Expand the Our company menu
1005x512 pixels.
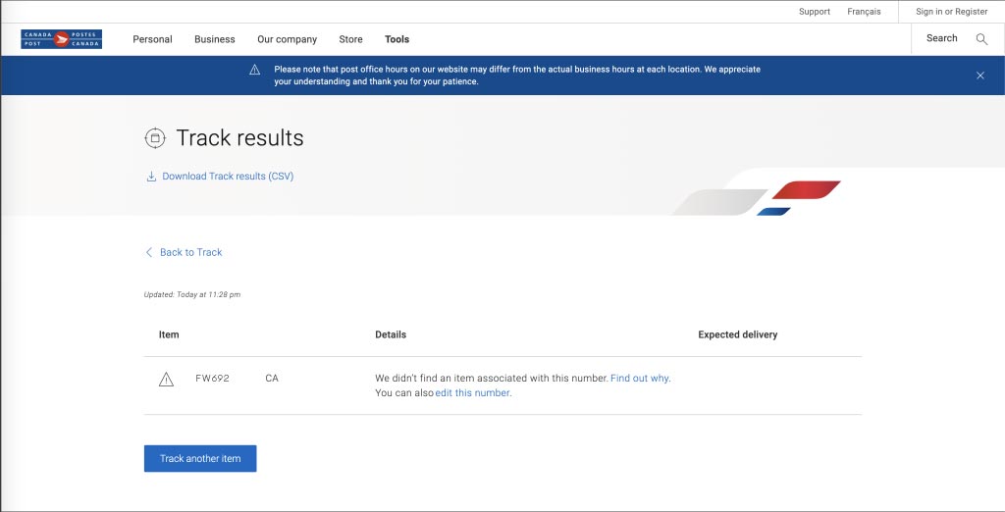287,39
